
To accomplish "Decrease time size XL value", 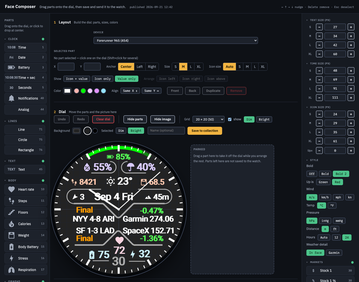I will [x=319, y=98].
